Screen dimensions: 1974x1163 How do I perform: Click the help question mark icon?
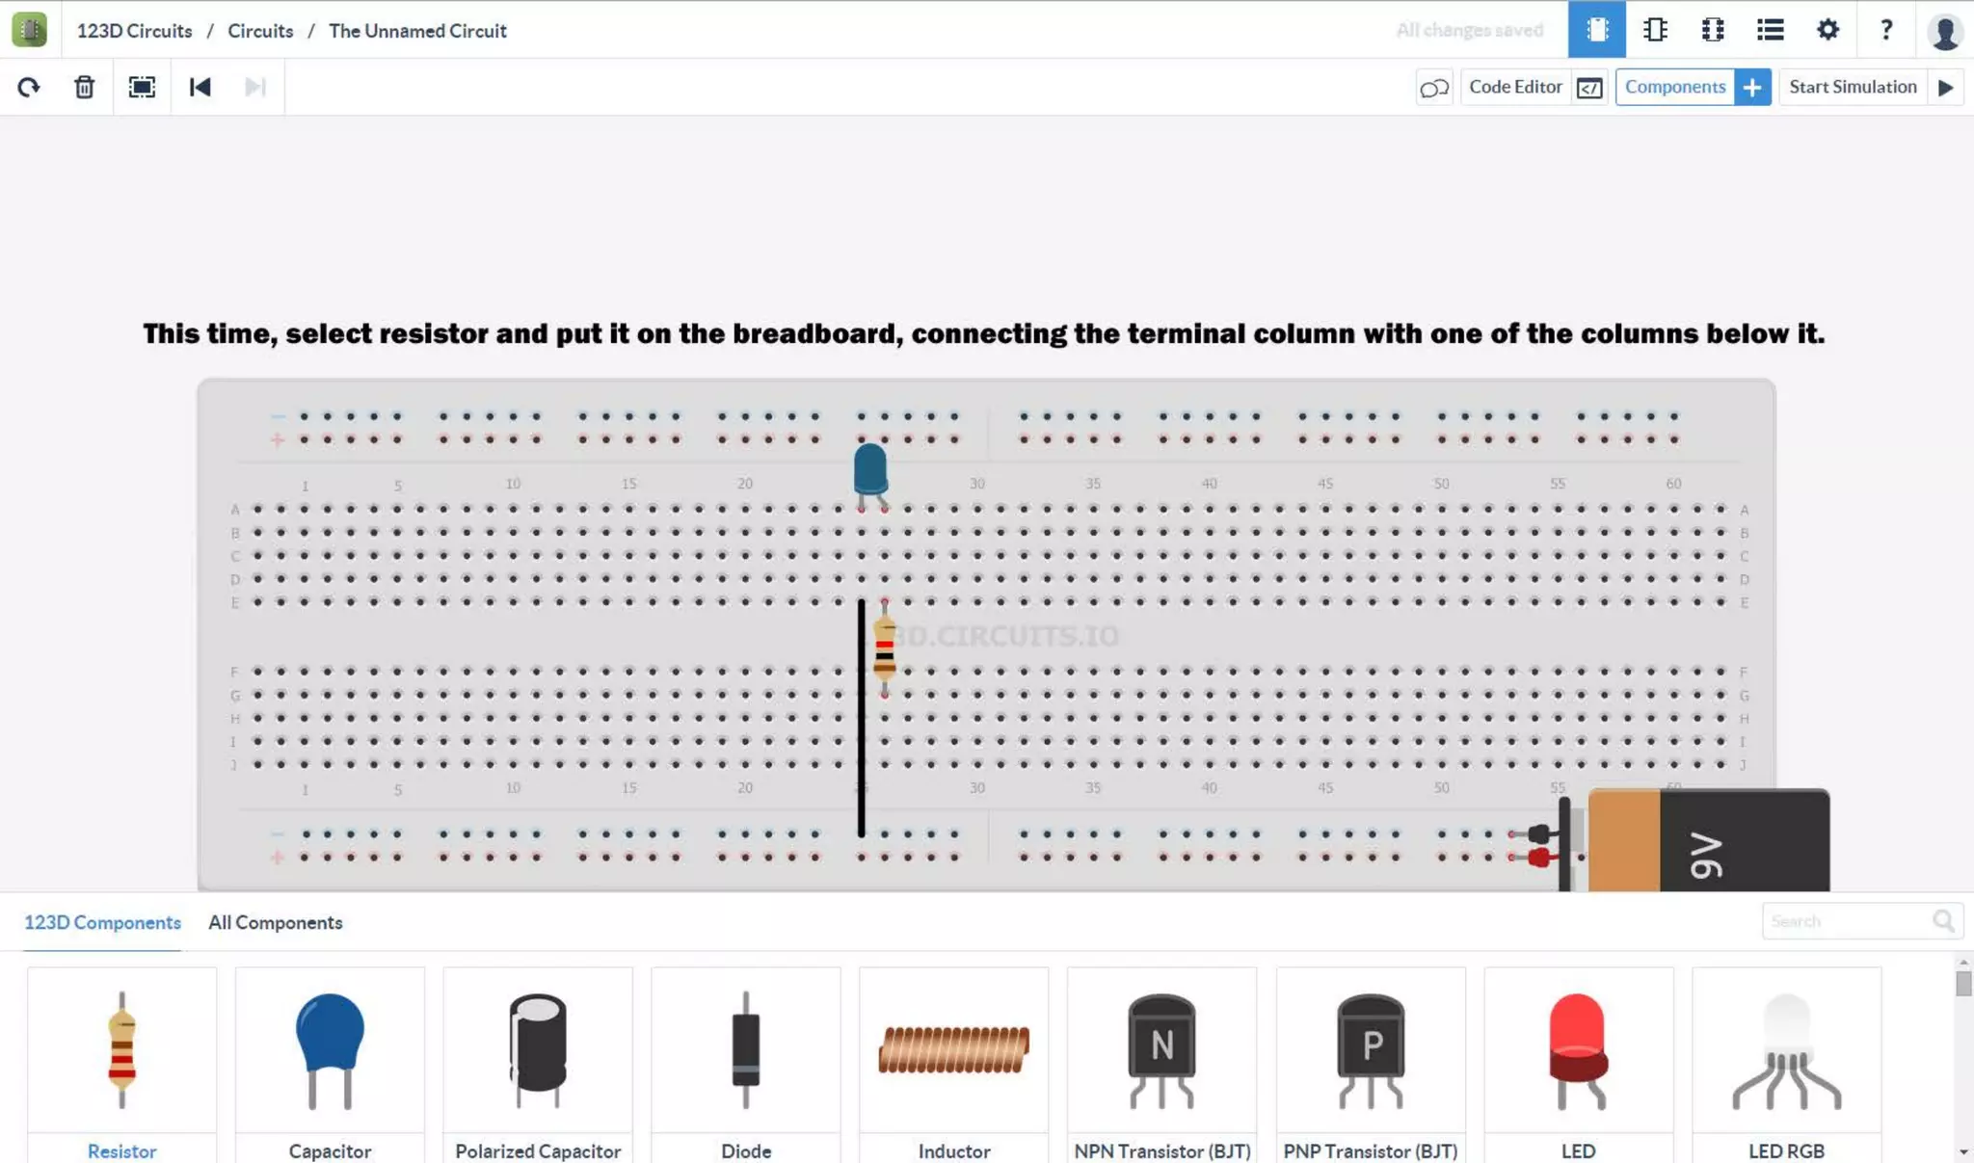click(x=1885, y=30)
